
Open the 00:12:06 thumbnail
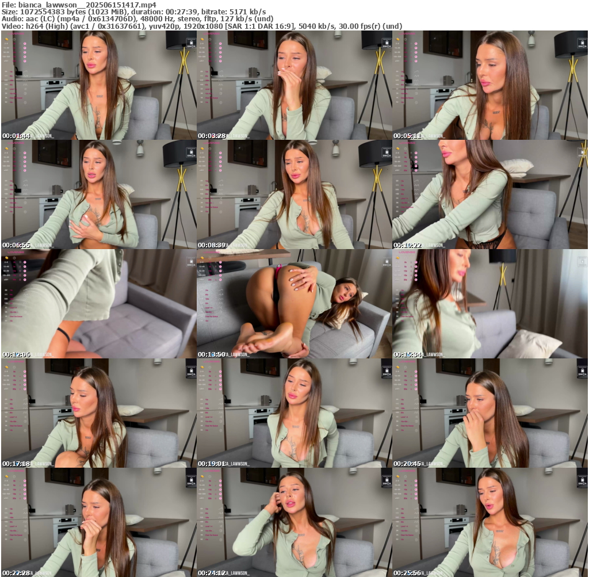(99, 304)
